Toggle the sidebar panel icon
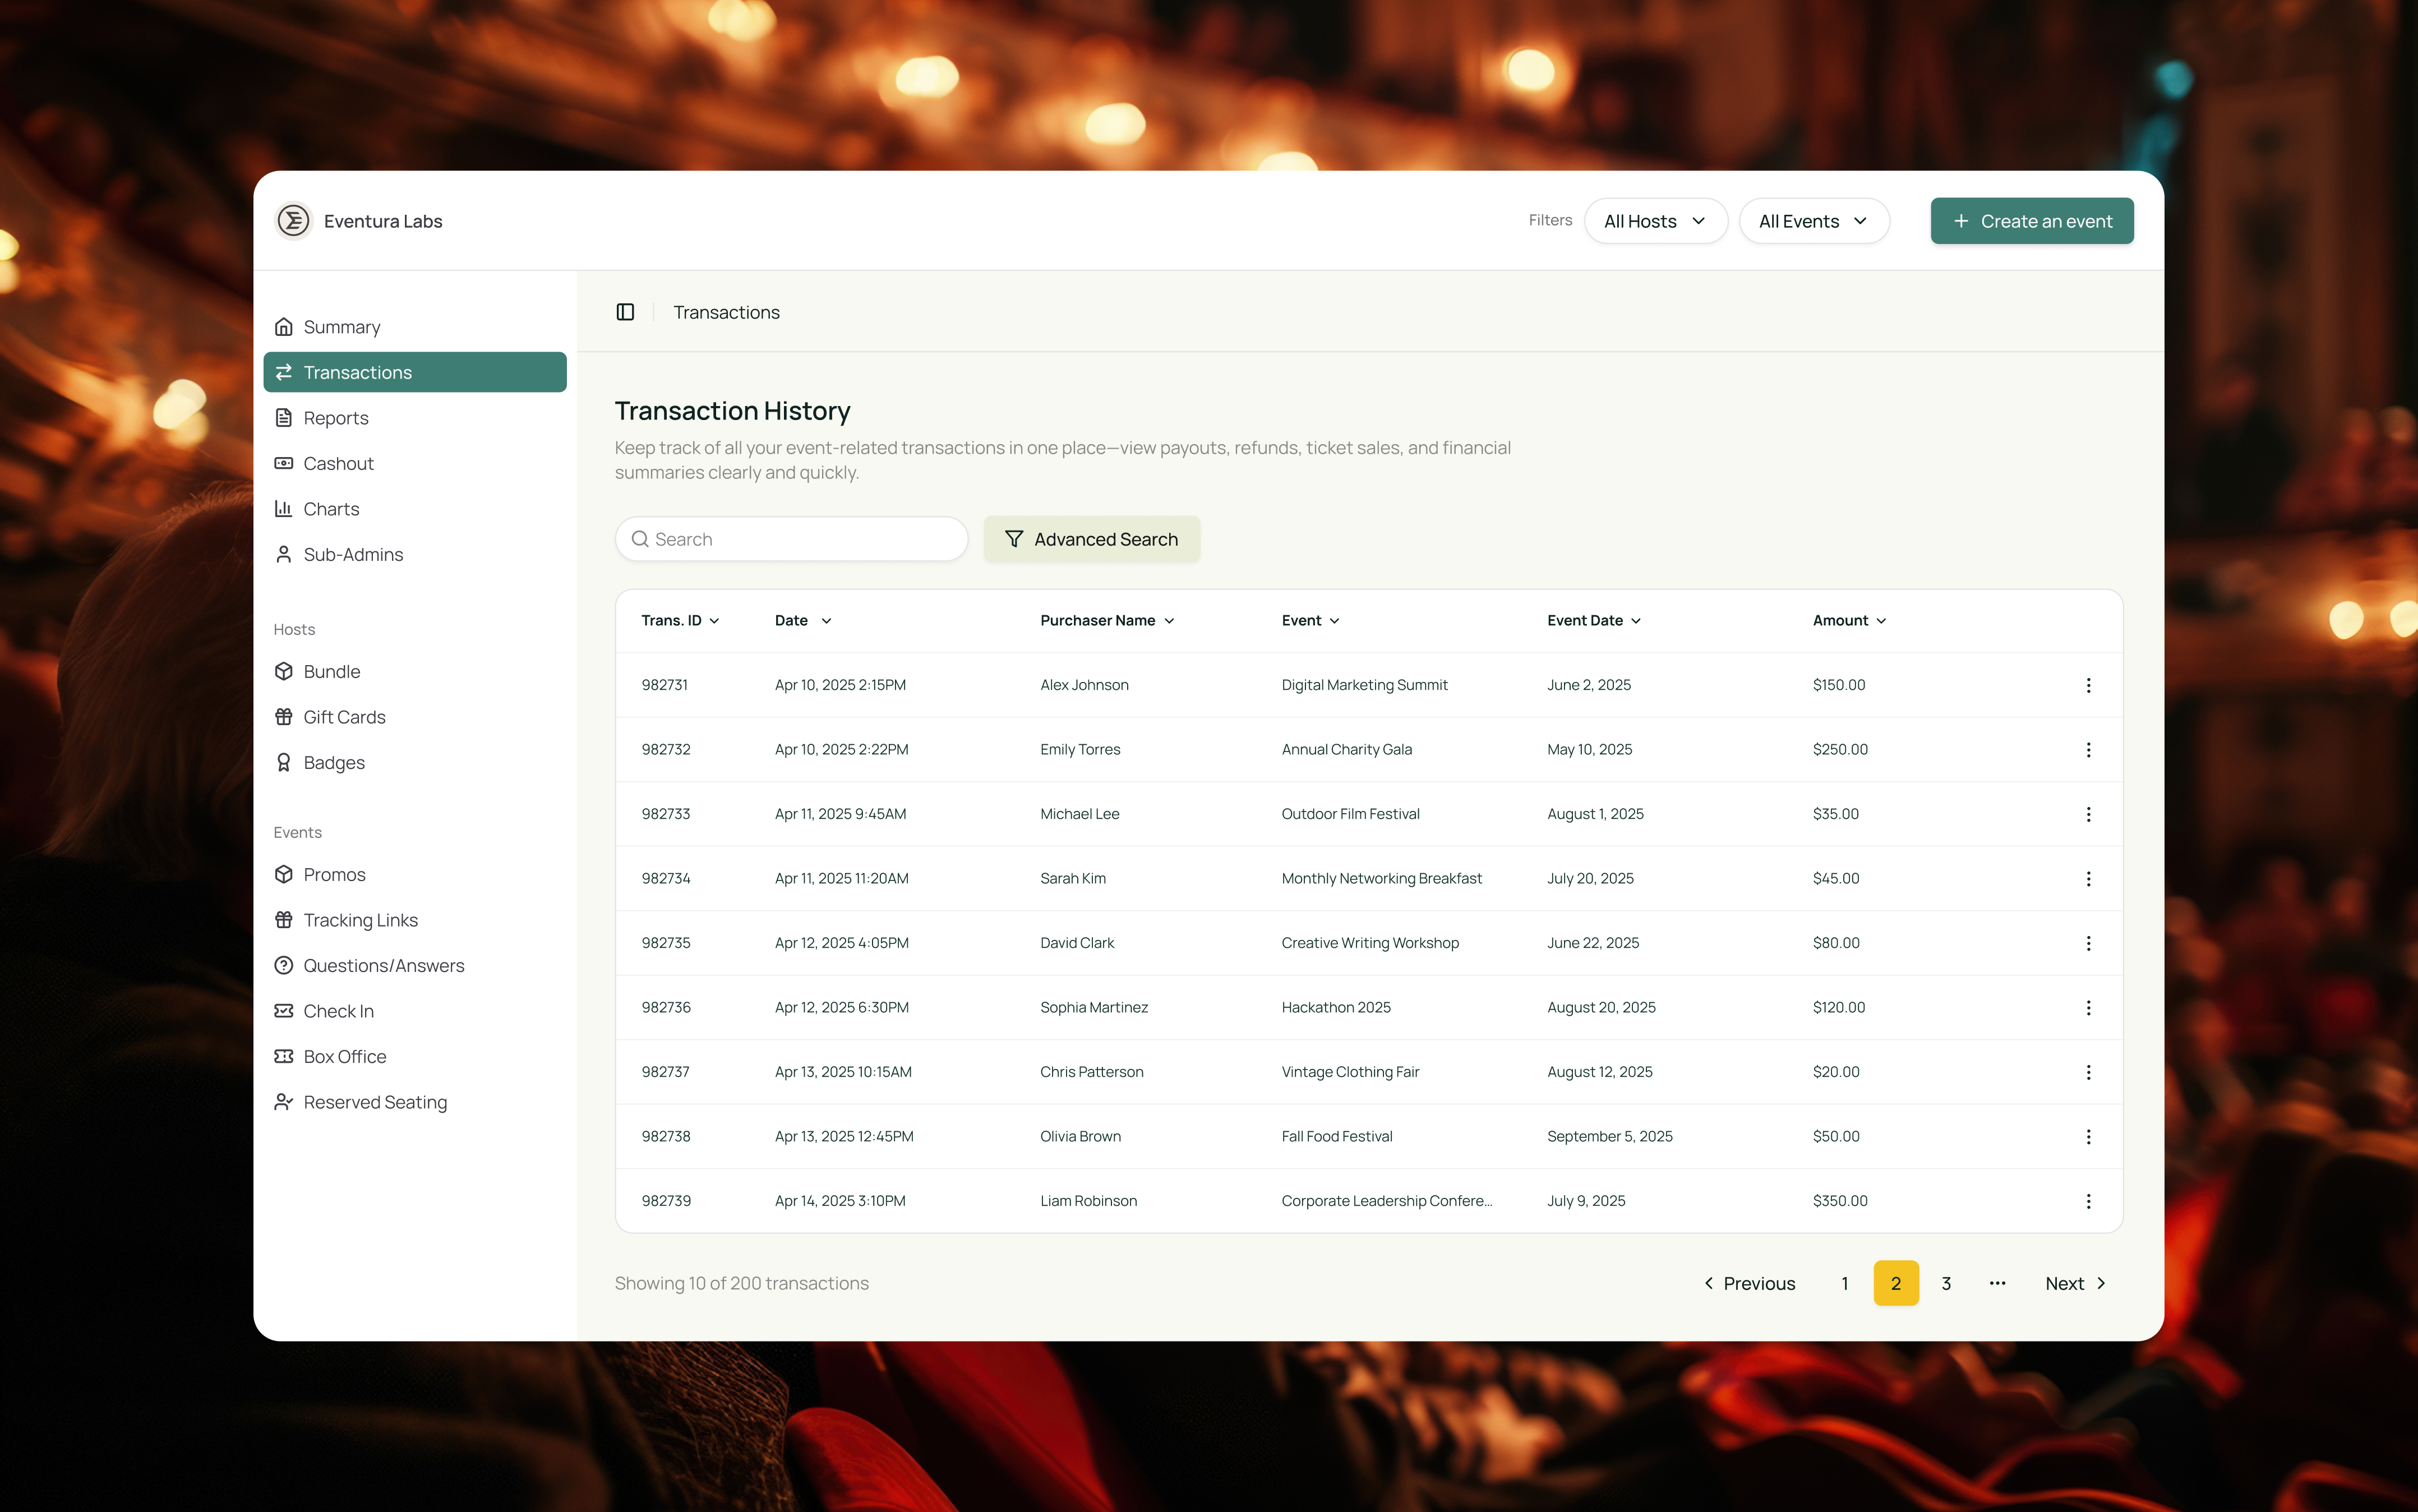The image size is (2418, 1512). tap(625, 312)
